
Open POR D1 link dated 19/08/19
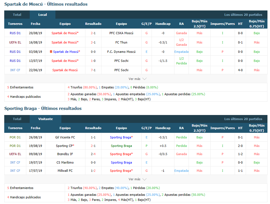15,146
